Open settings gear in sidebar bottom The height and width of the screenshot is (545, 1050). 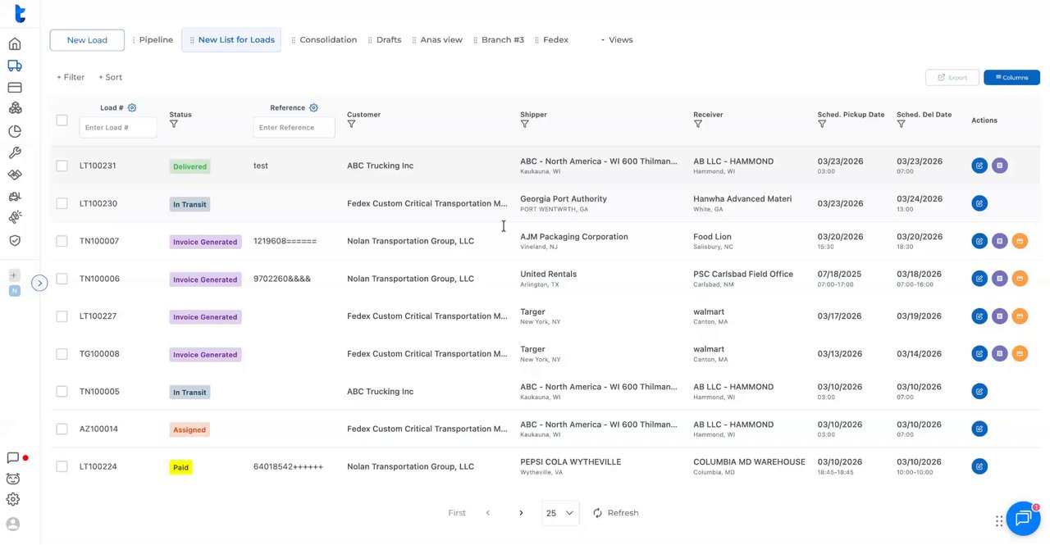pos(13,499)
